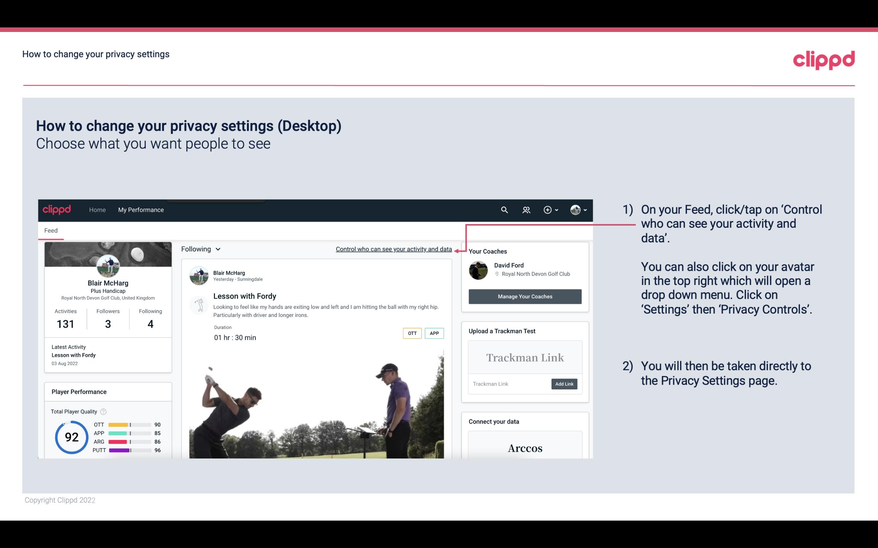
Task: Click the Trackman Link input field
Action: tap(508, 384)
